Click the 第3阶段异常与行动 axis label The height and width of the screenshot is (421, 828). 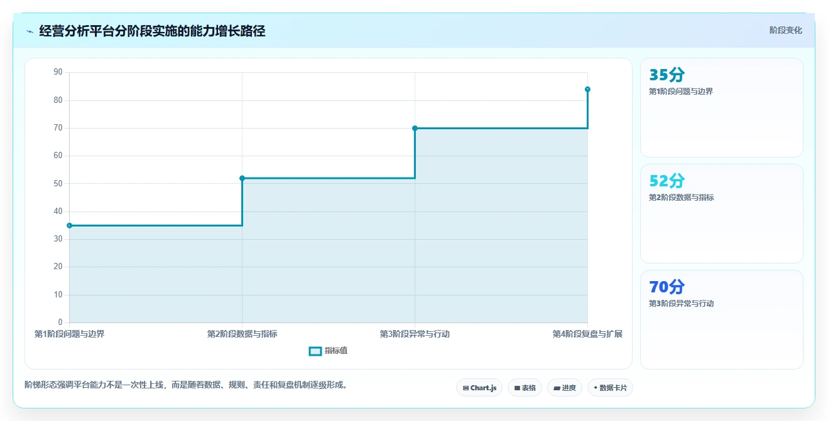(x=415, y=334)
